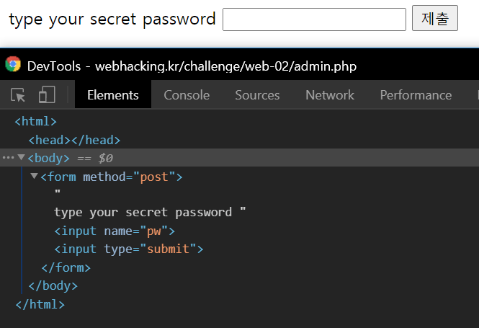
Task: Select the closing body tag line
Action: [53, 285]
